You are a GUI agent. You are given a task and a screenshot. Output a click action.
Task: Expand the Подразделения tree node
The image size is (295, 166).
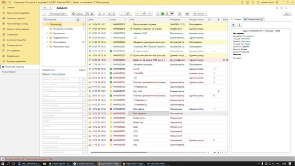[x=47, y=38]
